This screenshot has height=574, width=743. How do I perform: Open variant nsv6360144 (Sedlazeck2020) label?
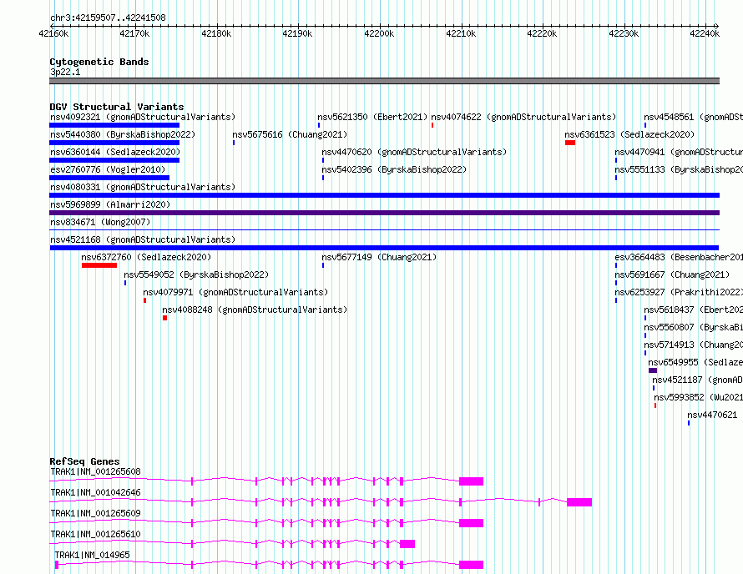pyautogui.click(x=115, y=152)
